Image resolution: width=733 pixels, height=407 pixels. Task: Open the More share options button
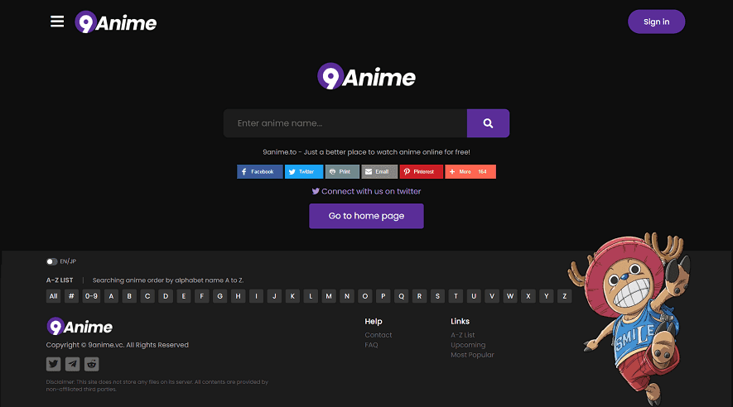470,172
